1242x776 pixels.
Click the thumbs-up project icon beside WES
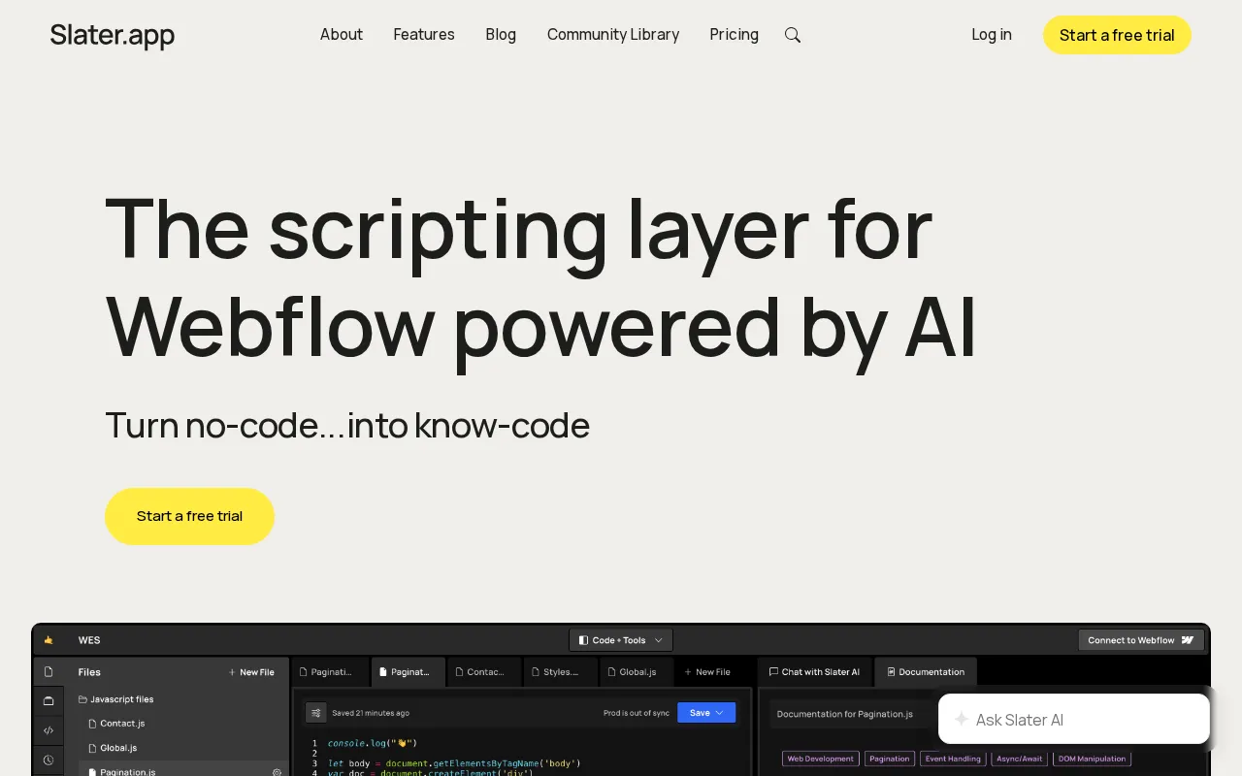(49, 640)
